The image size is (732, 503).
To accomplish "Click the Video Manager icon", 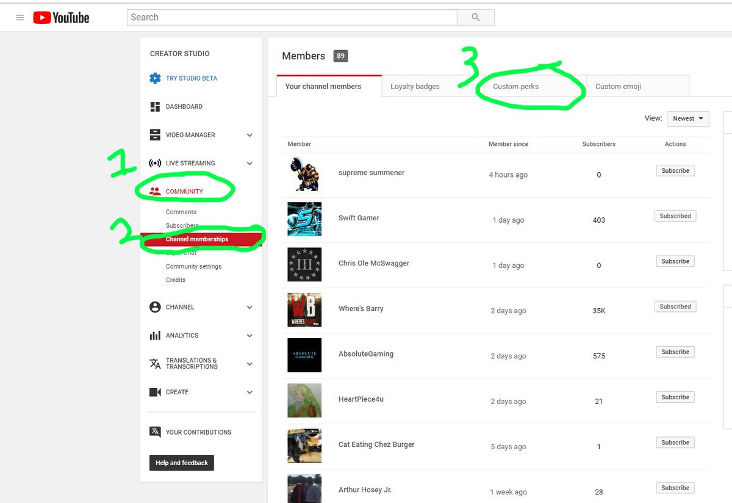I will 155,135.
